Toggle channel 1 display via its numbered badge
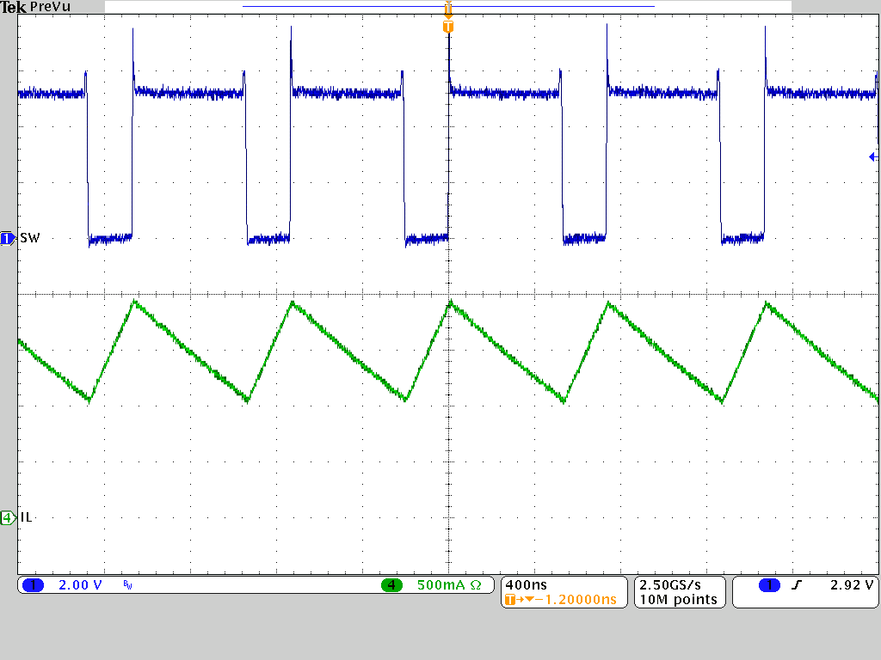 point(33,584)
